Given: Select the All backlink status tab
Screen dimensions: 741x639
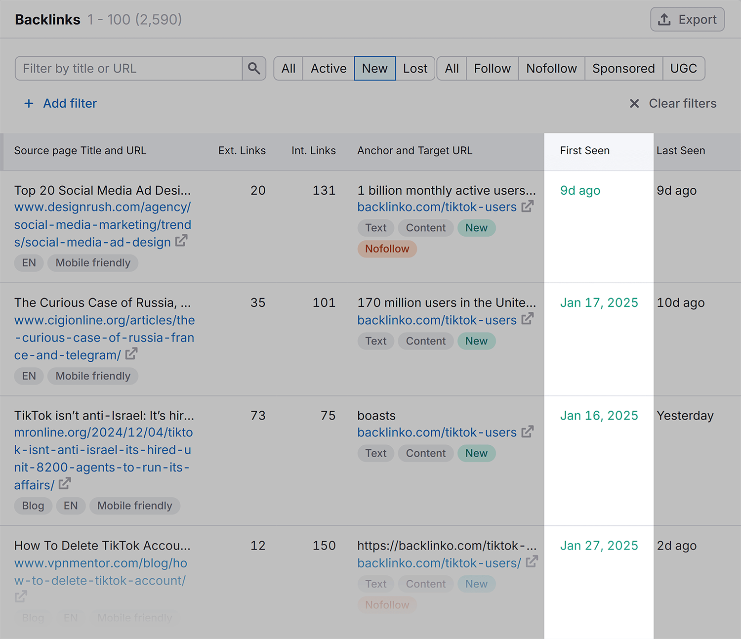Looking at the screenshot, I should (x=288, y=68).
